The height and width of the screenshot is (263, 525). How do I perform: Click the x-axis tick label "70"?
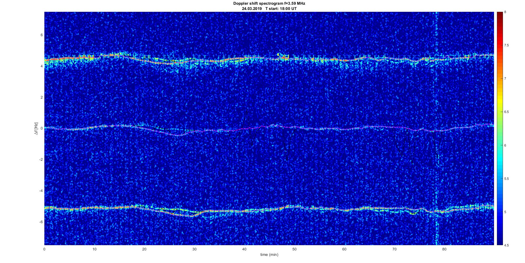pyautogui.click(x=394, y=249)
